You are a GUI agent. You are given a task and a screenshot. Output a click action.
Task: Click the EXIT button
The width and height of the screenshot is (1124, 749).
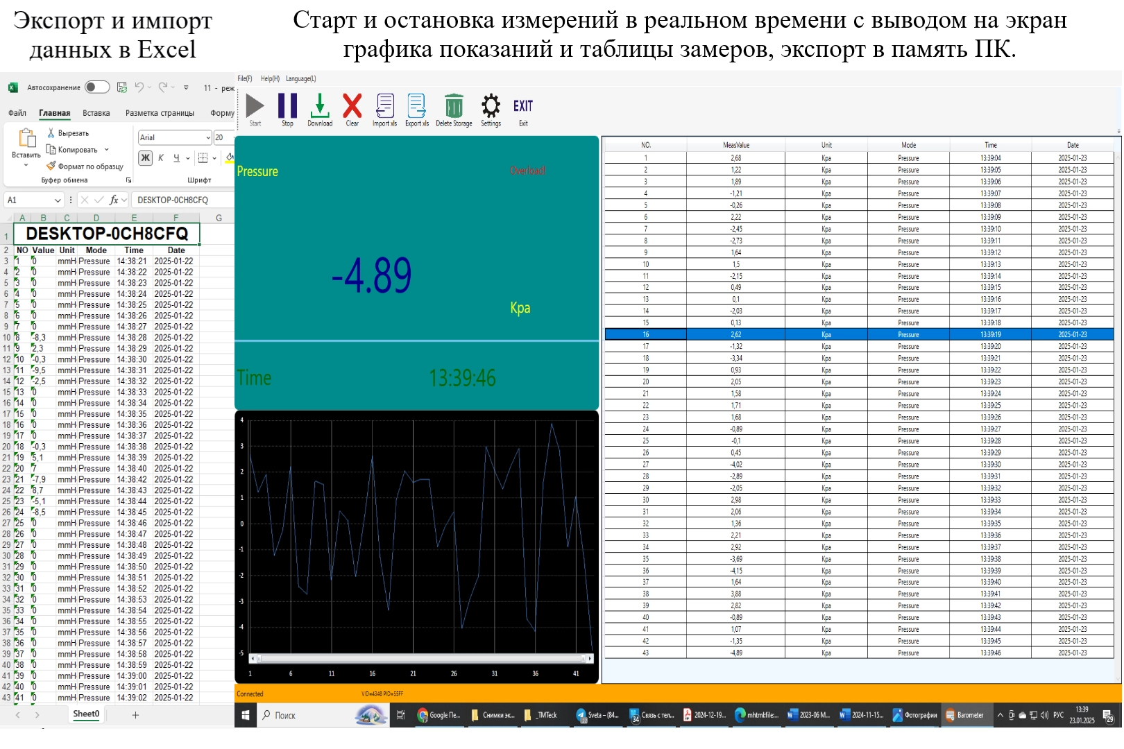point(523,107)
